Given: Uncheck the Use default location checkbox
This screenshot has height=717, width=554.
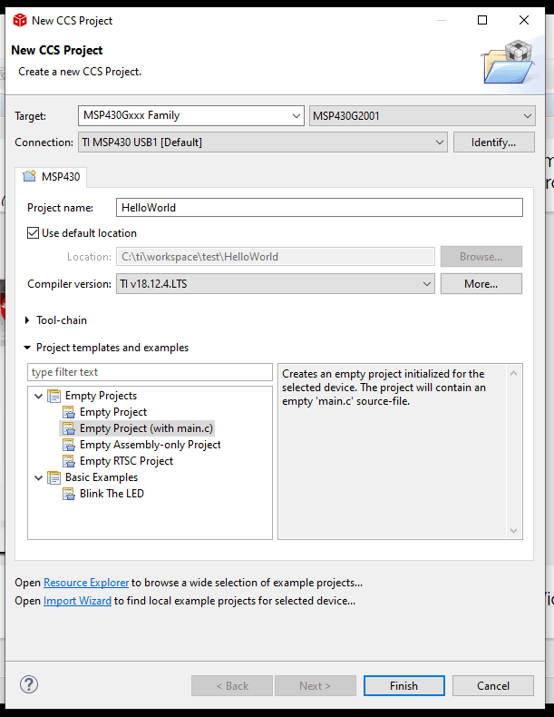Looking at the screenshot, I should point(34,233).
